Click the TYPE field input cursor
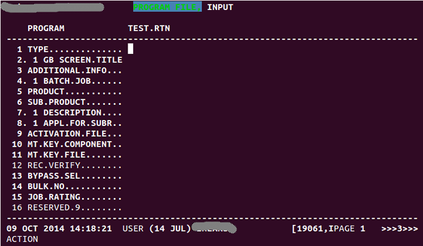This screenshot has width=423, height=246. [x=130, y=49]
